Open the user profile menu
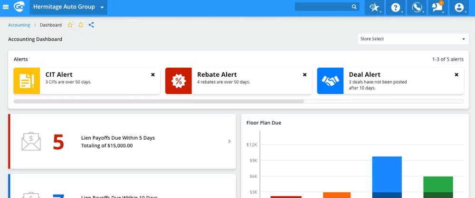475x198 pixels. click(459, 8)
